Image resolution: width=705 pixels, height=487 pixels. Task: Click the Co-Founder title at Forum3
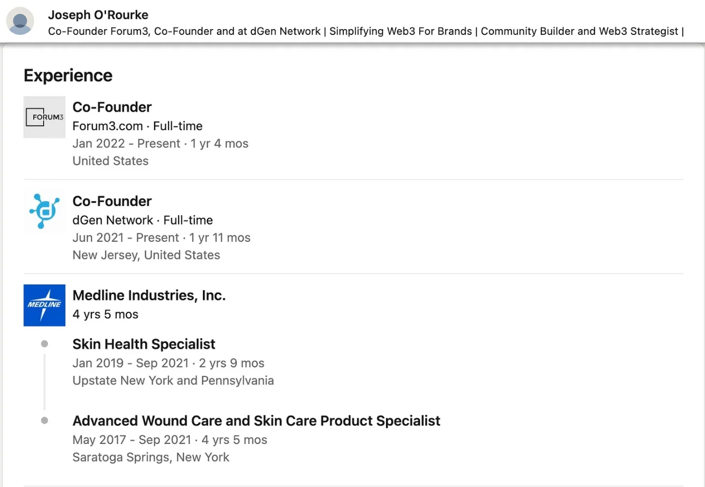(112, 107)
